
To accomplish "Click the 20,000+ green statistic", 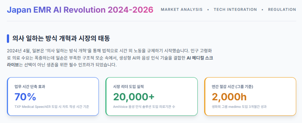I will pos(134,97).
